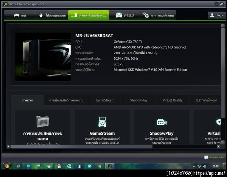
Task: Click the GameStream card title
Action: click(102, 133)
